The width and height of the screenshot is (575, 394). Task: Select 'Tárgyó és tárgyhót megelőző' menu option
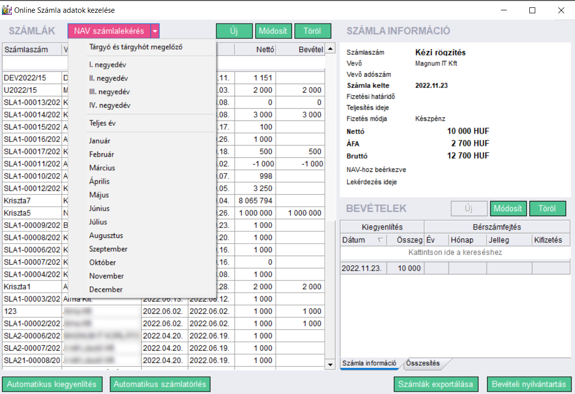pos(136,47)
